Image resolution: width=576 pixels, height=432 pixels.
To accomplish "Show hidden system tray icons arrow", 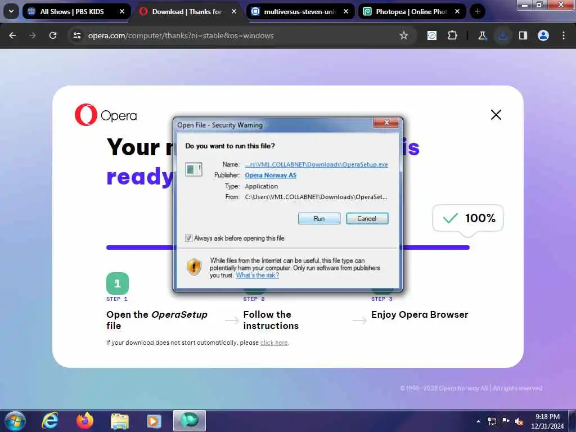I will (478, 421).
